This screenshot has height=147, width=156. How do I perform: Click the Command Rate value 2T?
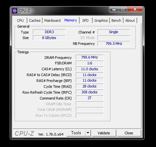pos(90,98)
